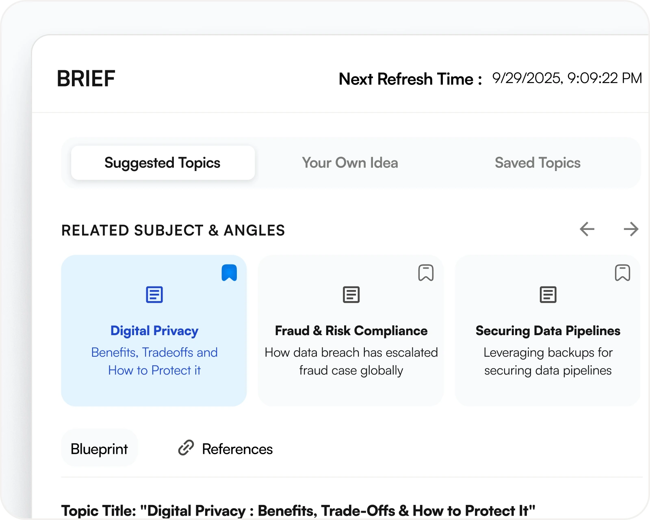Click the BRIEF heading
The image size is (650, 520).
[86, 79]
